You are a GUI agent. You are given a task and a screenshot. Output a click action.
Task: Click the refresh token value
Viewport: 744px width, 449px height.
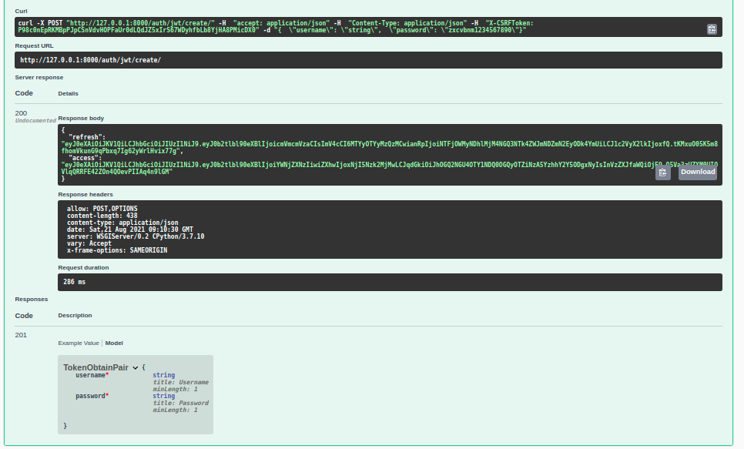click(x=347, y=144)
